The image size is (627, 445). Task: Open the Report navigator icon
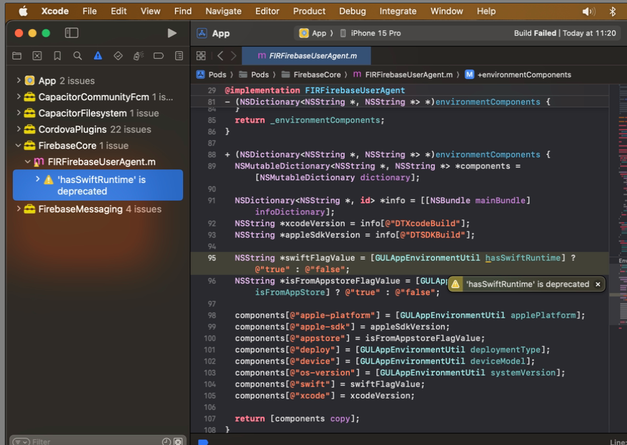coord(179,55)
